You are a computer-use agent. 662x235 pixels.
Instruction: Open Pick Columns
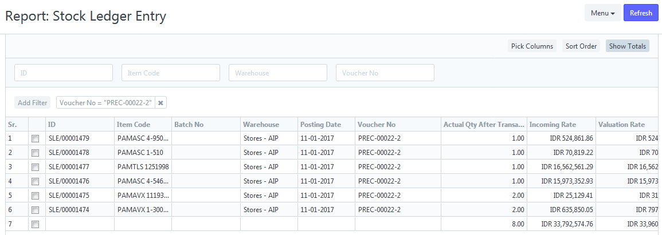click(532, 46)
